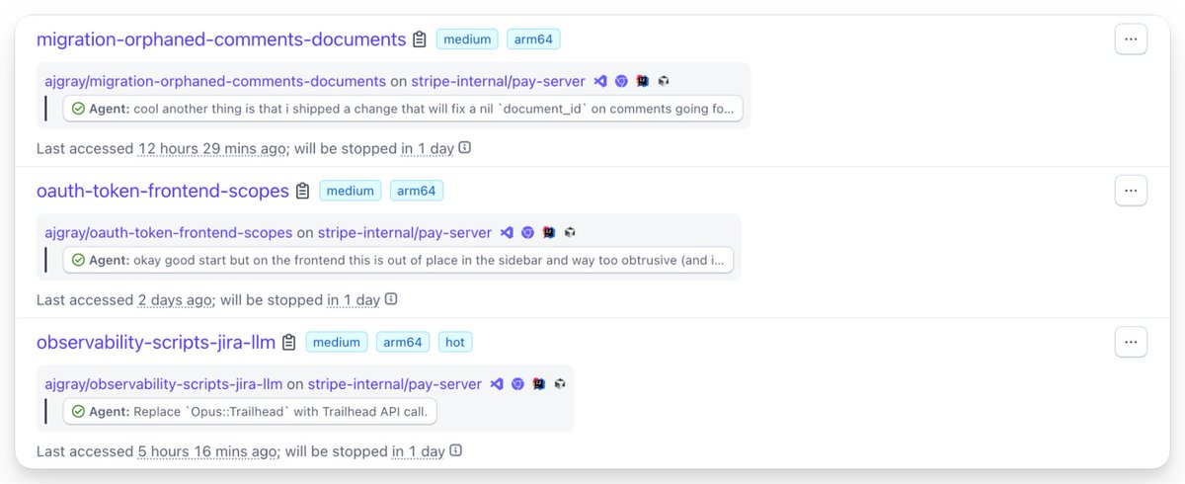Open ajgray/observability-scripts-jira-llm branch link
Viewport: 1185px width, 484px height.
[x=164, y=384]
